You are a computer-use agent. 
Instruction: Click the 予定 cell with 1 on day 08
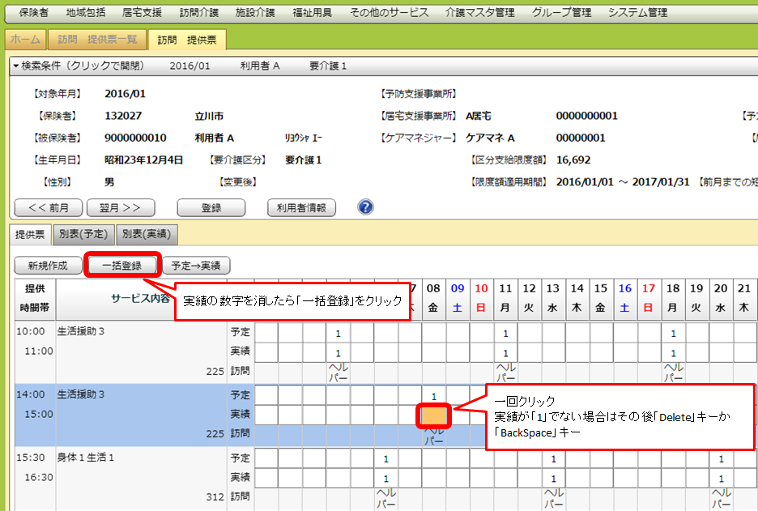(434, 396)
